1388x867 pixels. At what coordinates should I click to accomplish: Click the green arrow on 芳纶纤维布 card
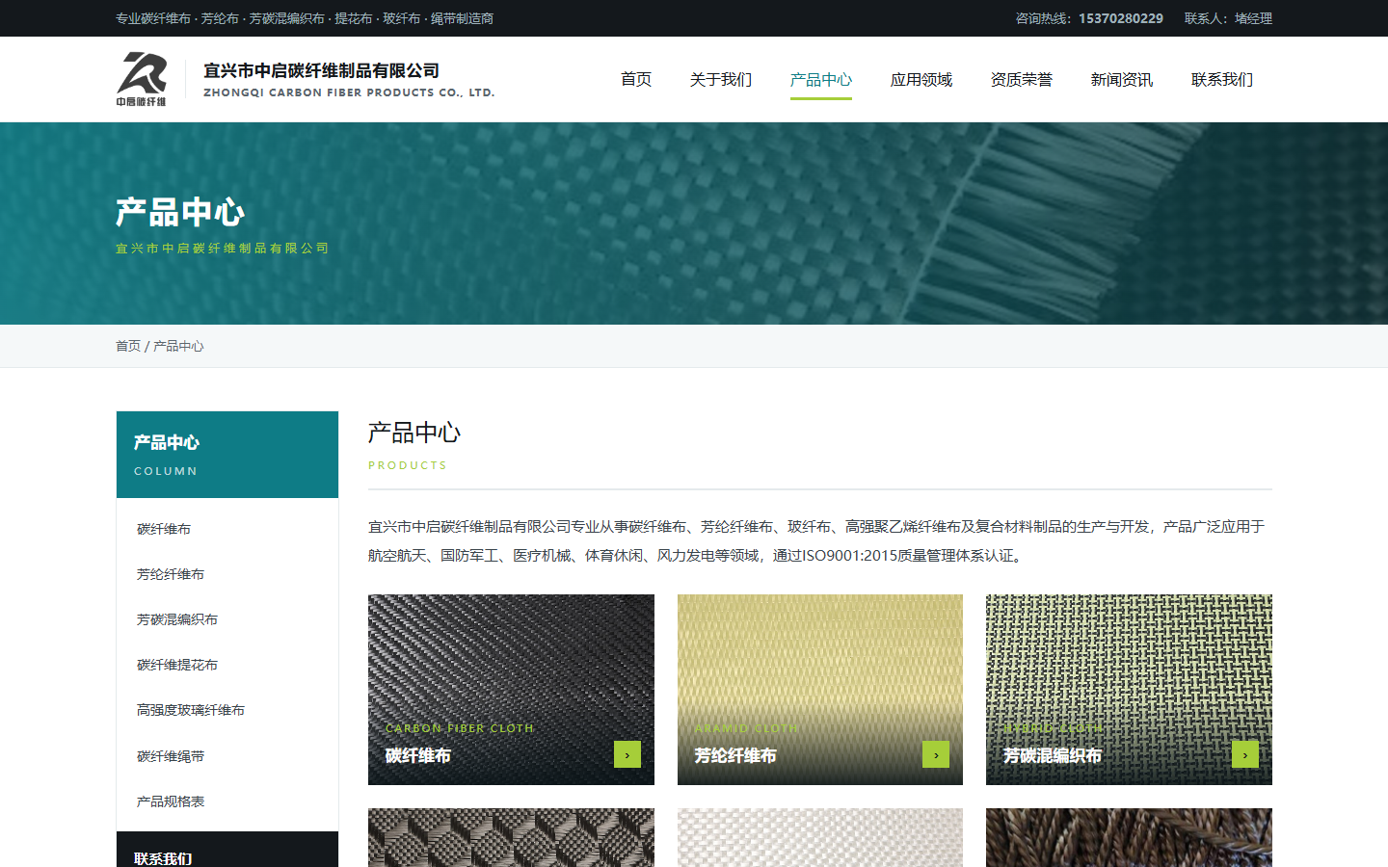936,754
